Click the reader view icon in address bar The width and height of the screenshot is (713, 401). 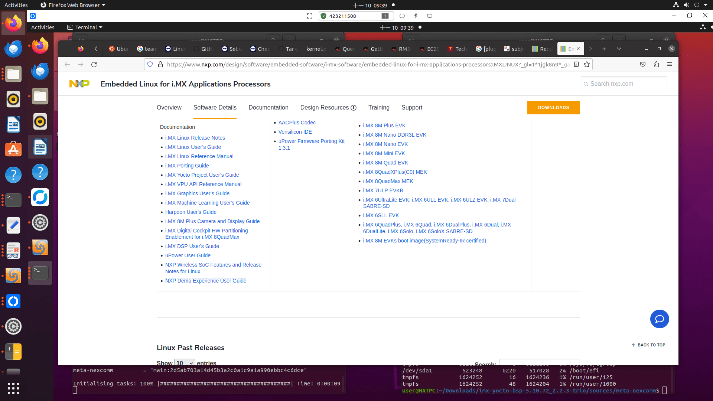coord(576,64)
